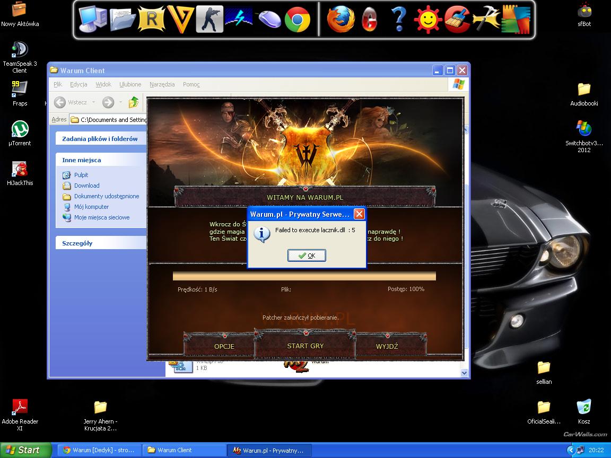Open Moje miejsca sieciowe link
Image resolution: width=611 pixels, height=458 pixels.
click(102, 217)
